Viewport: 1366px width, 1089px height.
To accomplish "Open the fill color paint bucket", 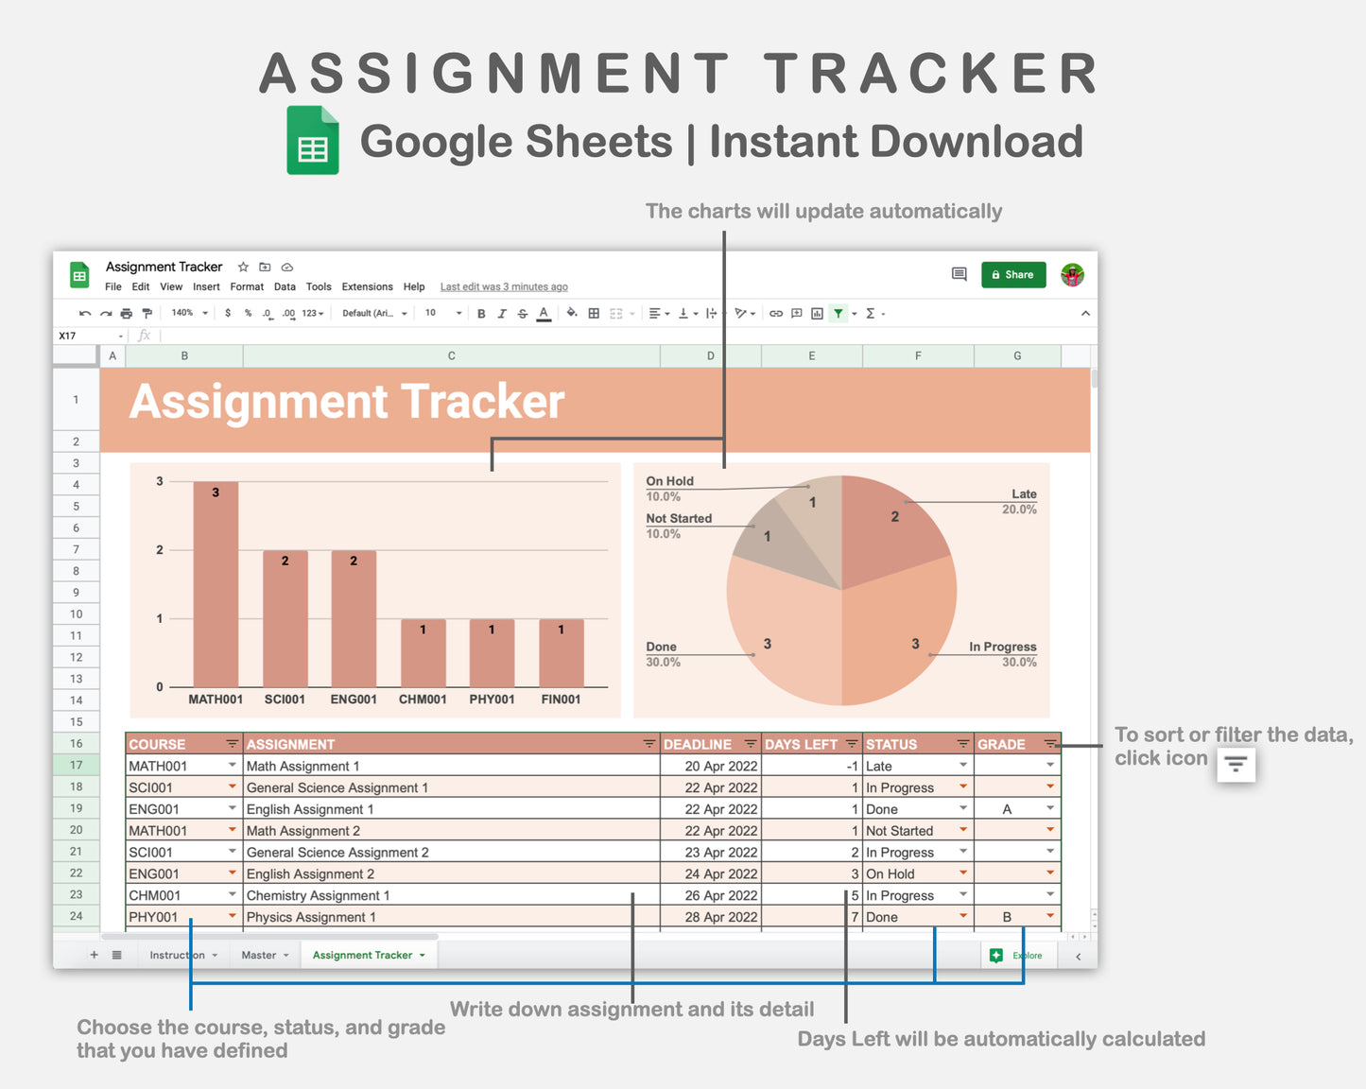I will [572, 314].
